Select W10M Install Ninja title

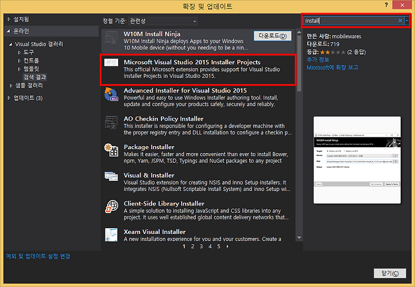pyautogui.click(x=152, y=34)
